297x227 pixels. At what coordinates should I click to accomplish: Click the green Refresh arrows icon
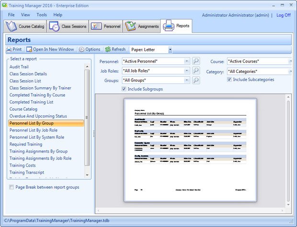click(x=108, y=49)
